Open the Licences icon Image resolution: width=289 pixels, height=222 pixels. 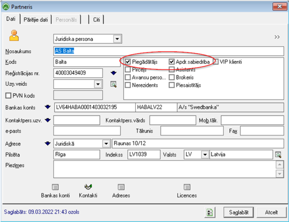click(x=187, y=187)
